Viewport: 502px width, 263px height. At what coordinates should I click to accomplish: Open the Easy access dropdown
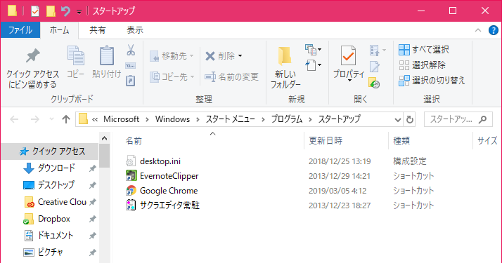tap(313, 65)
